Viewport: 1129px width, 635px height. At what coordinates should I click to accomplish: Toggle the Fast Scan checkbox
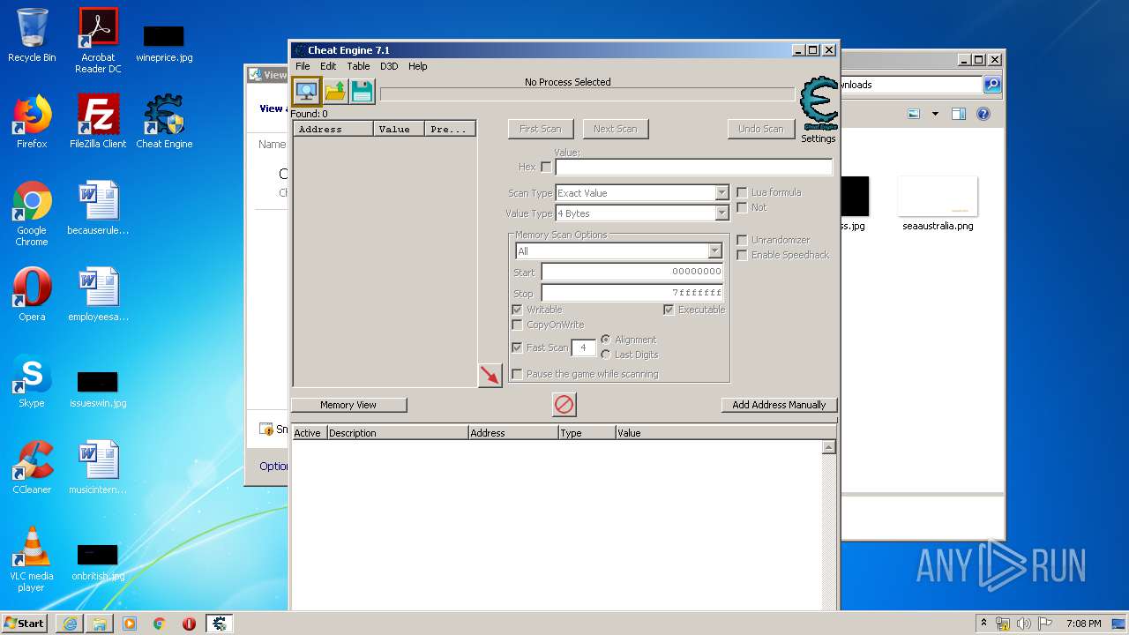[x=517, y=347]
